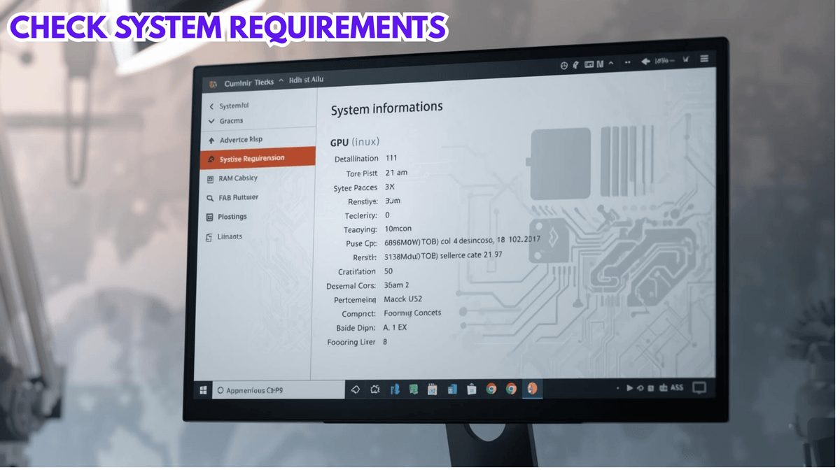Click the System informations heading

tap(386, 108)
